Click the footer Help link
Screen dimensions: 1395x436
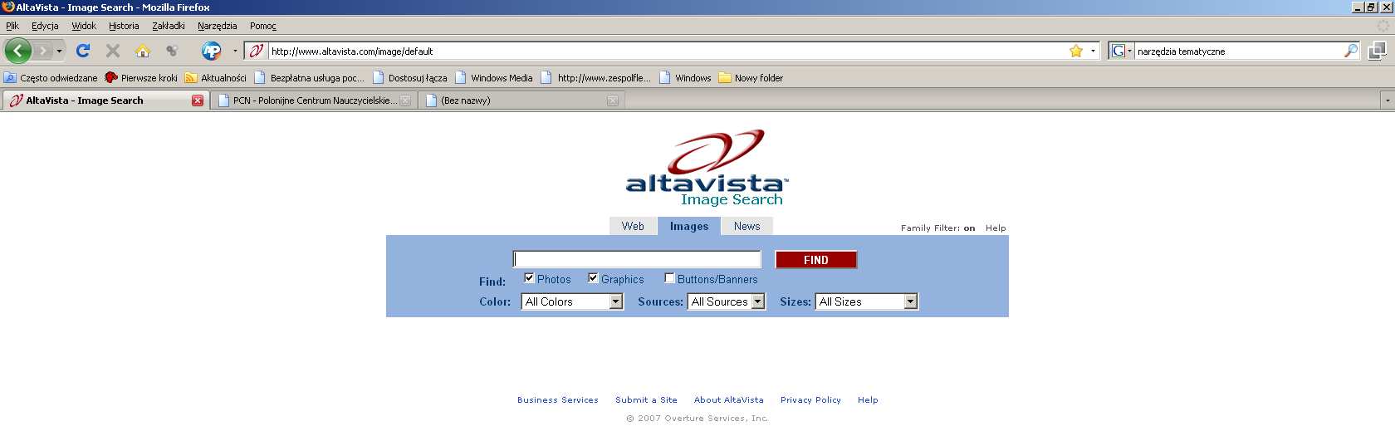coord(868,400)
